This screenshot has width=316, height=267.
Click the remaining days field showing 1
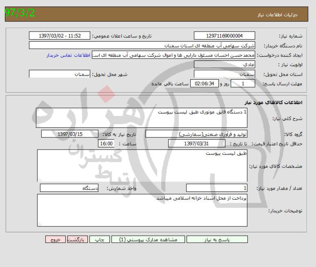coord(243,83)
